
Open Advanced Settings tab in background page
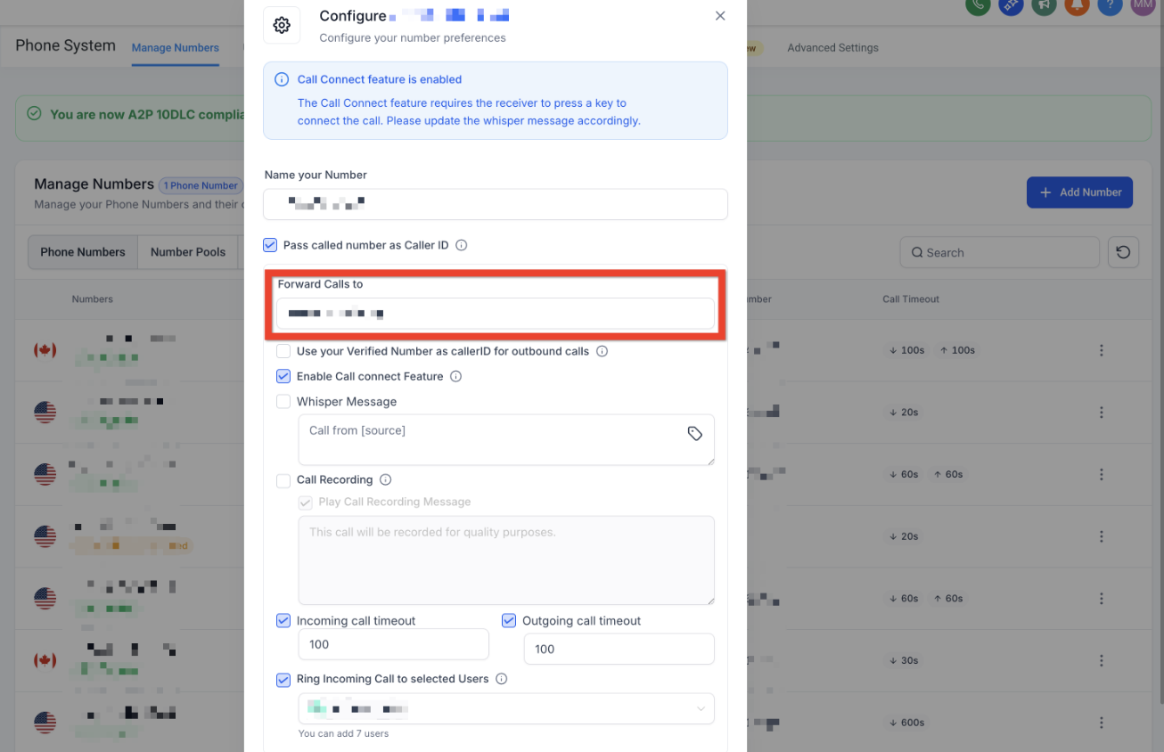coord(832,48)
